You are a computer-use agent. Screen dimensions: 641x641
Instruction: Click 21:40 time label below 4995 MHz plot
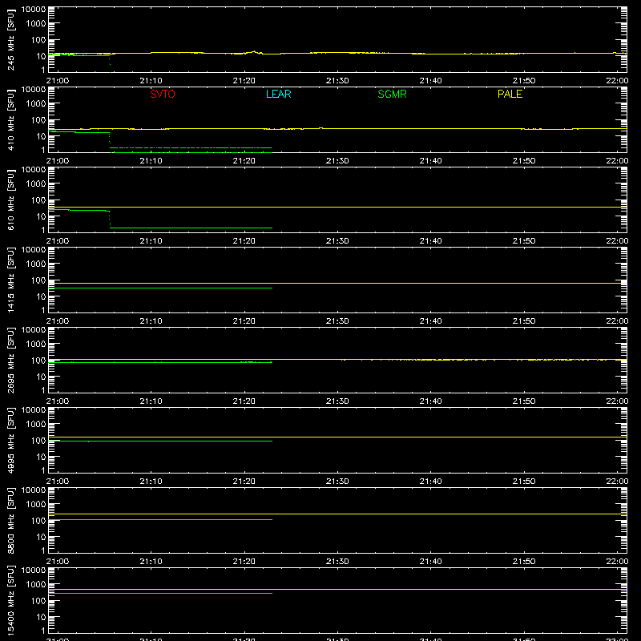(430, 482)
